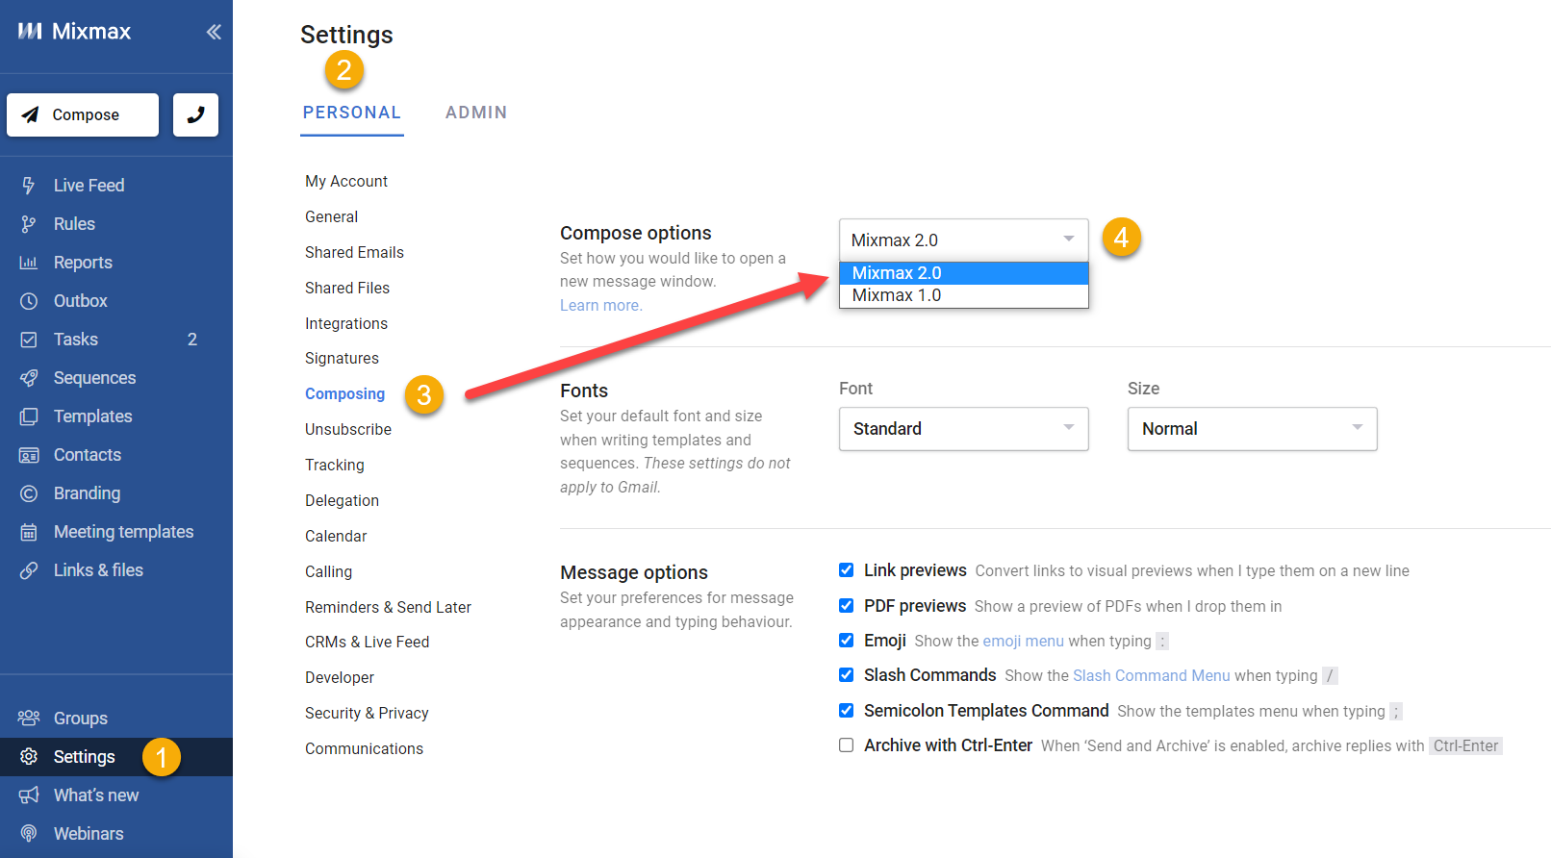
Task: Open Calling settings
Action: pos(328,572)
